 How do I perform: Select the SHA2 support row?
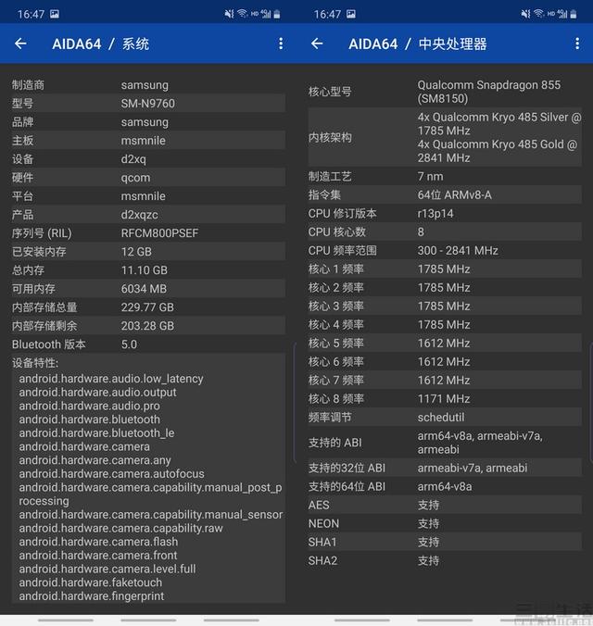pyautogui.click(x=445, y=560)
